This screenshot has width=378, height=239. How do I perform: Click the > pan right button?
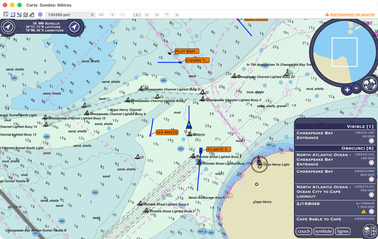click(157, 15)
